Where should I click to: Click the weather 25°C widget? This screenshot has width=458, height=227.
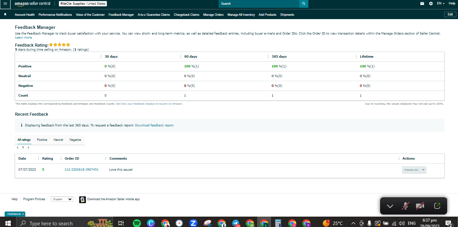[x=333, y=223]
